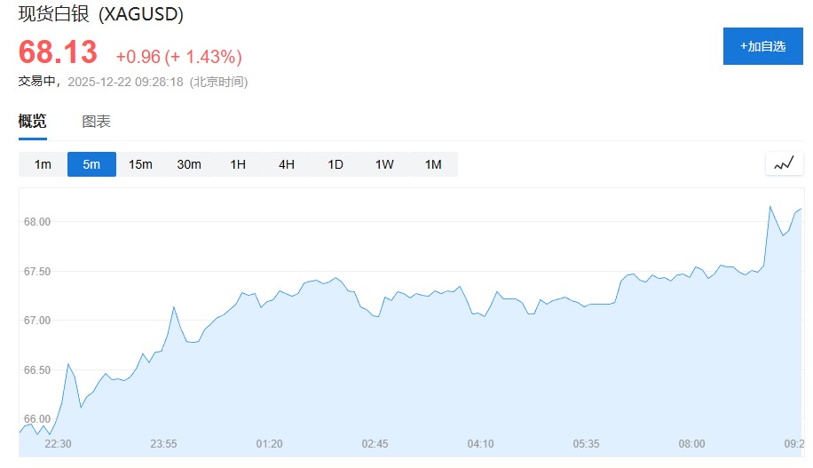Click the +0.96 (+1.43%) change text
The image size is (813, 468).
tap(178, 57)
